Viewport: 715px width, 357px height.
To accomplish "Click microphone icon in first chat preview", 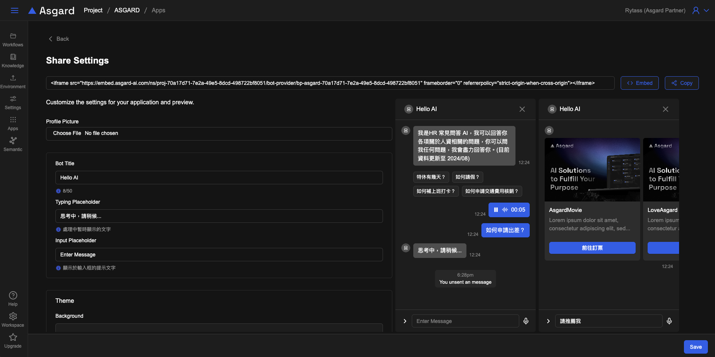I will click(x=526, y=321).
